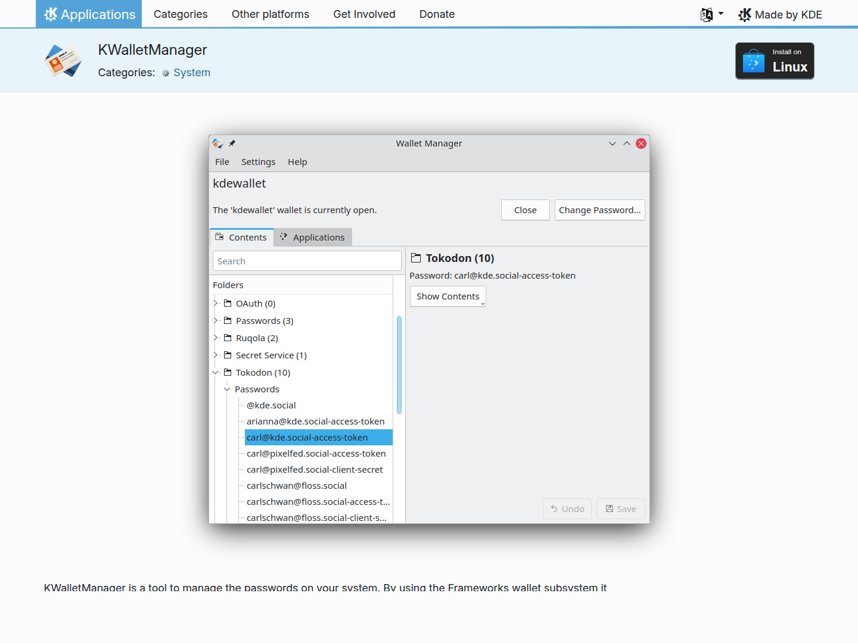The image size is (858, 643).
Task: Follow the Made by KDE link
Action: (x=780, y=14)
